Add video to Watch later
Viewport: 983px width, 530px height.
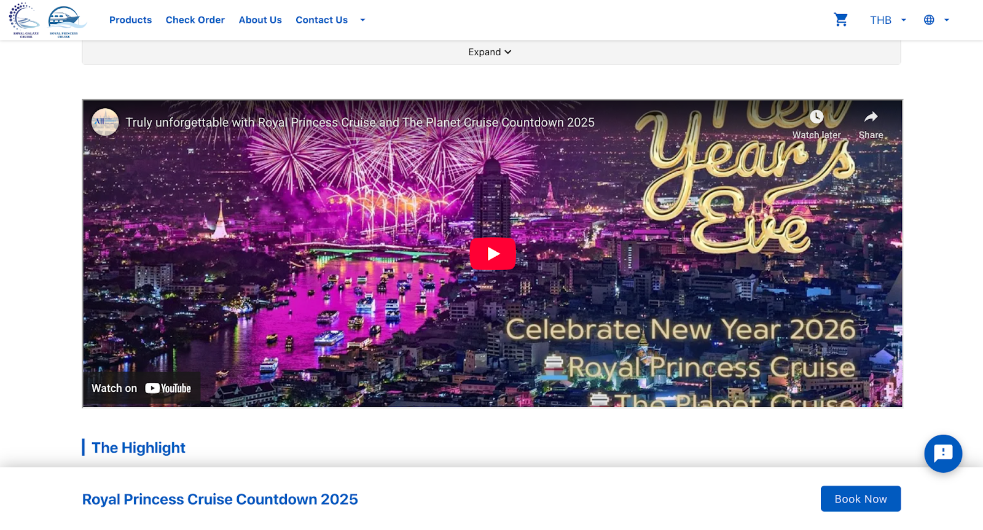816,125
